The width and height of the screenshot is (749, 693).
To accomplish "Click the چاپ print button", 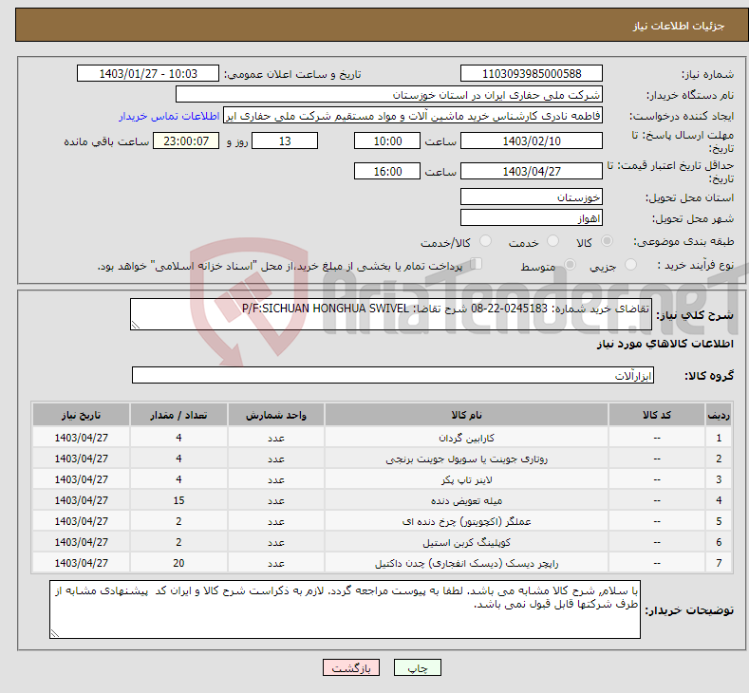I will point(417,667).
